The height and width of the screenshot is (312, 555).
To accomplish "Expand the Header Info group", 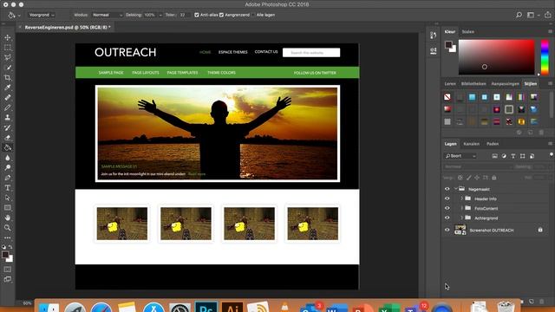I will click(461, 198).
